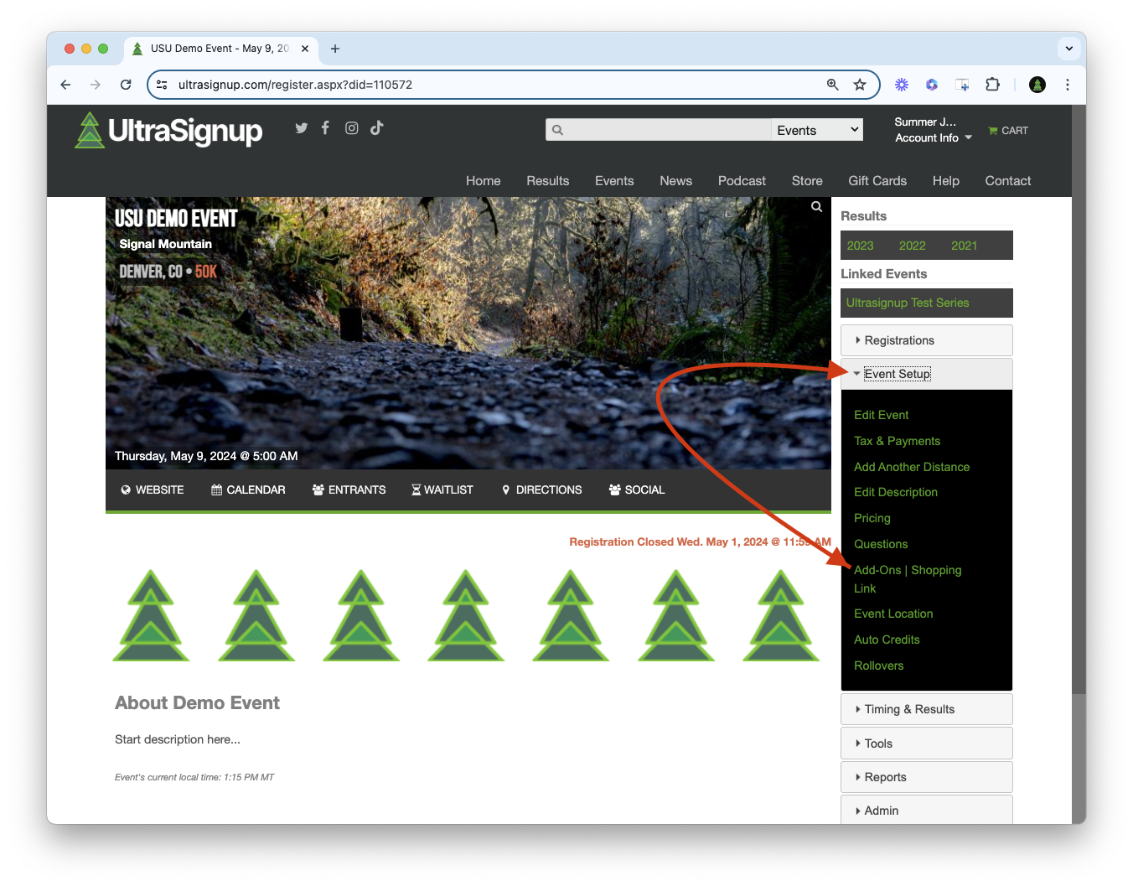Open browser tab search chevron
1133x886 pixels.
pyautogui.click(x=1069, y=49)
